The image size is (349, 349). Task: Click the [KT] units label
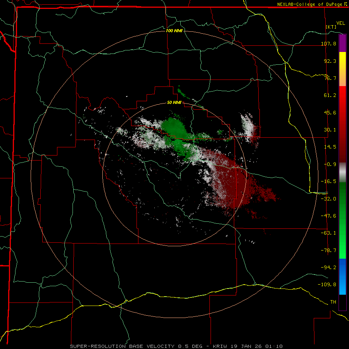(x=331, y=27)
